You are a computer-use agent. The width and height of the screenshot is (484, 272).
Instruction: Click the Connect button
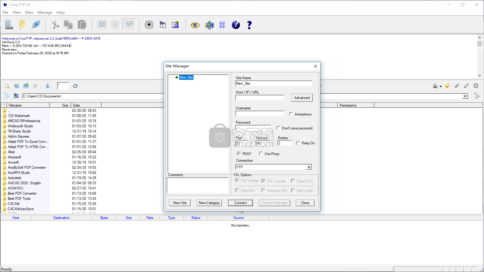[240, 203]
